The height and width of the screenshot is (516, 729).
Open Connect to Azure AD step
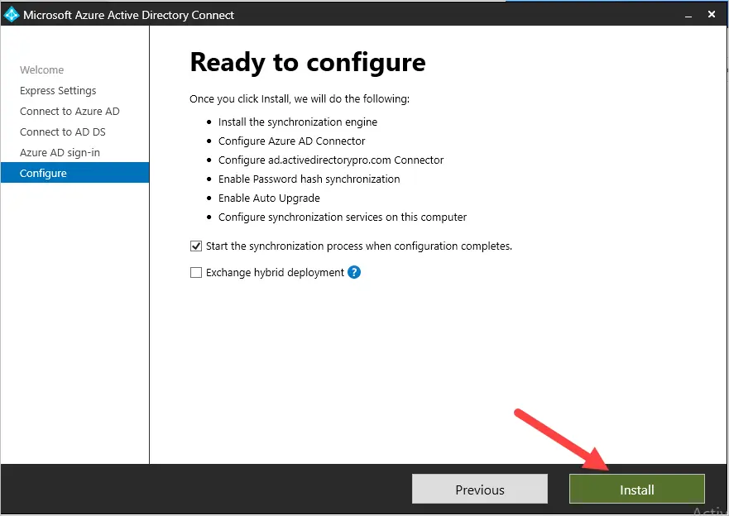70,112
